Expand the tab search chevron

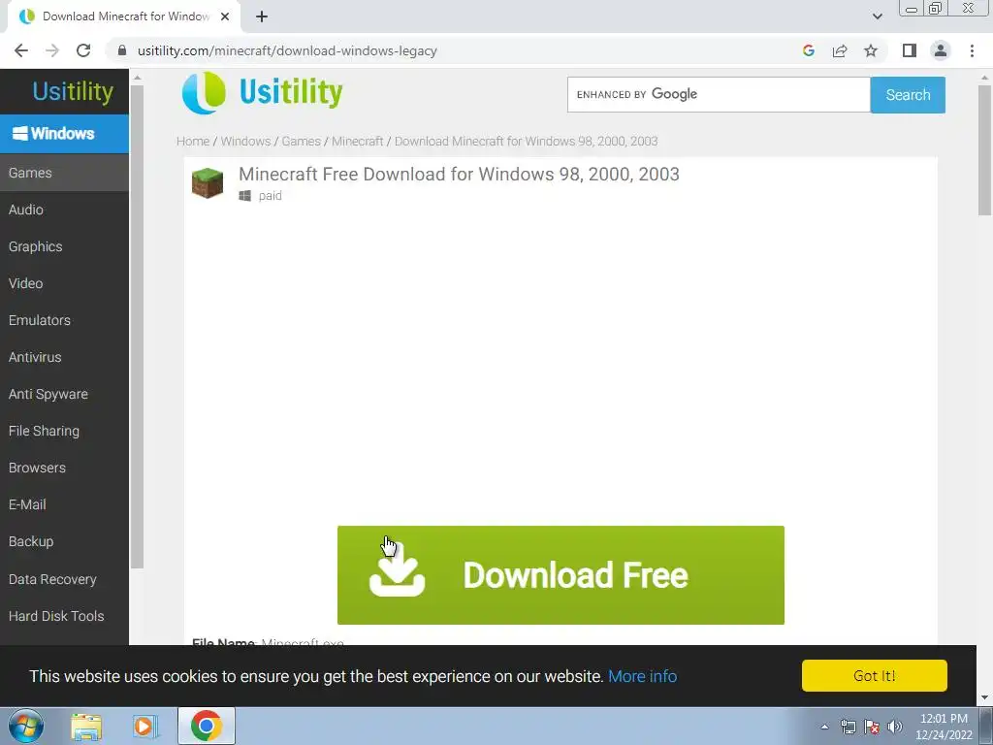click(x=877, y=16)
